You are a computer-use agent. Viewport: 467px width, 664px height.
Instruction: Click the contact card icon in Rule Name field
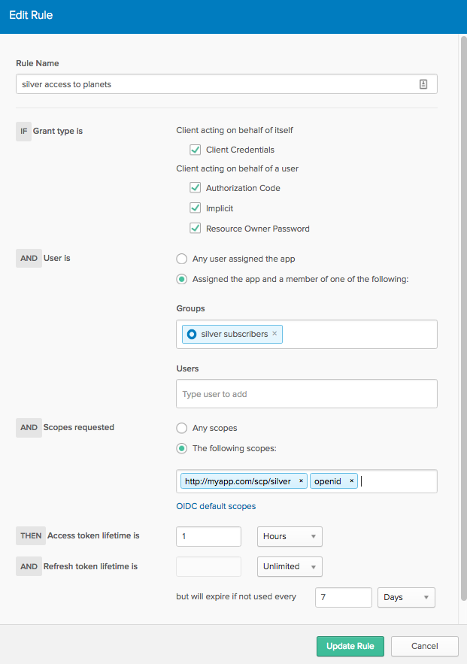(423, 85)
